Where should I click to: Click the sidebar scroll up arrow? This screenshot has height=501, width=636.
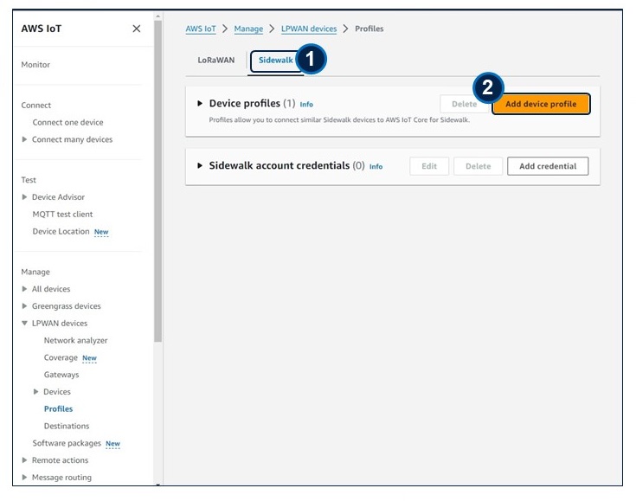(157, 16)
